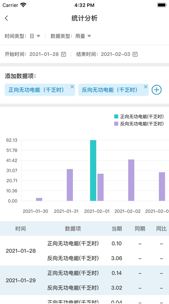169x304 pixels.
Task: Tap the 当期 column header
Action: coord(117,229)
